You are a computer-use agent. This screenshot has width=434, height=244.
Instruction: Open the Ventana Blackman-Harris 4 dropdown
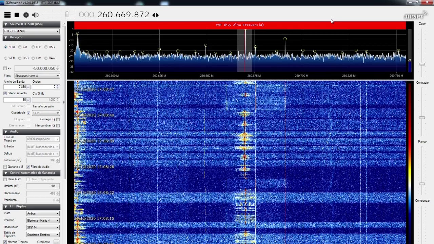click(43, 221)
